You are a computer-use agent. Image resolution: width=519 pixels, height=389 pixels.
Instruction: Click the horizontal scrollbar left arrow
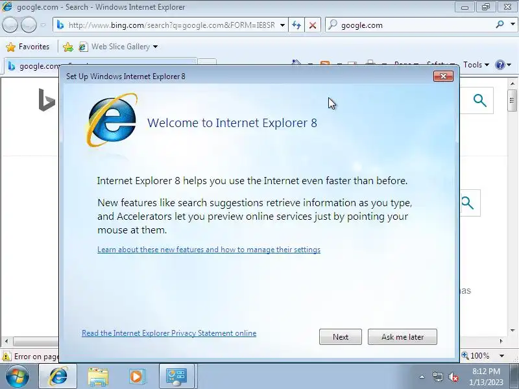(x=6, y=341)
